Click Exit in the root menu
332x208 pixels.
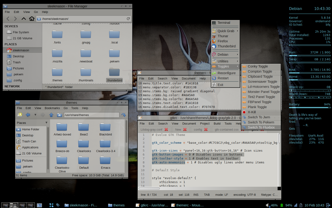[x=225, y=85]
